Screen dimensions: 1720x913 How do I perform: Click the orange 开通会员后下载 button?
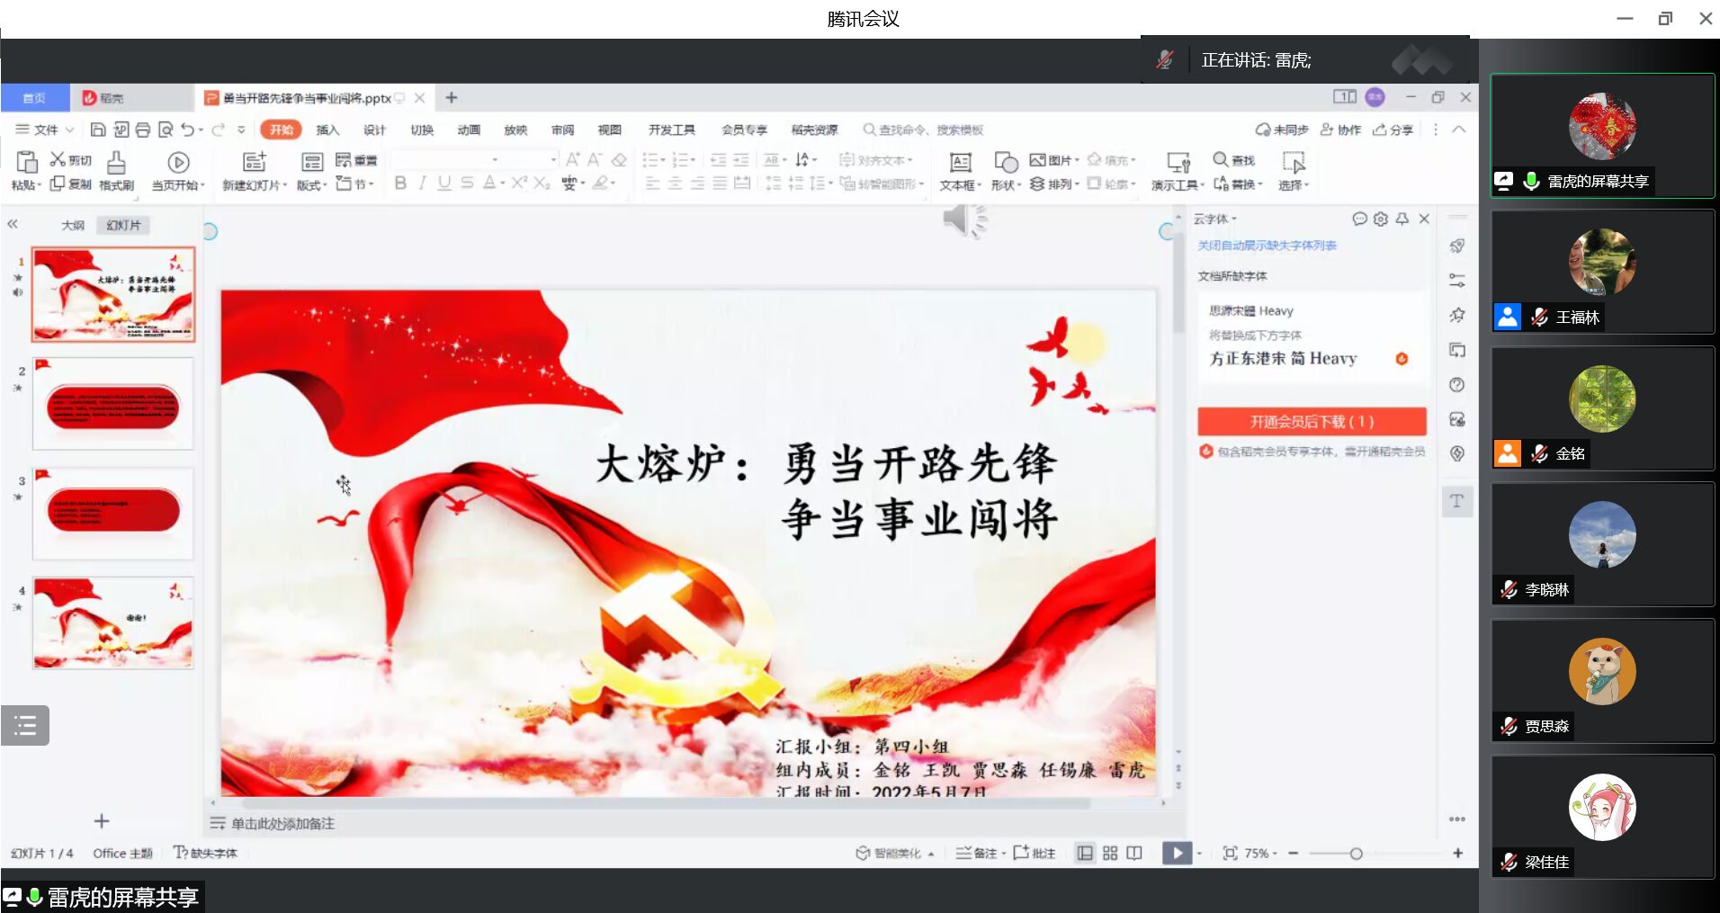pos(1311,421)
